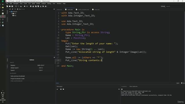Click 'end Main;' on line 20
185x104 pixels.
point(67,66)
